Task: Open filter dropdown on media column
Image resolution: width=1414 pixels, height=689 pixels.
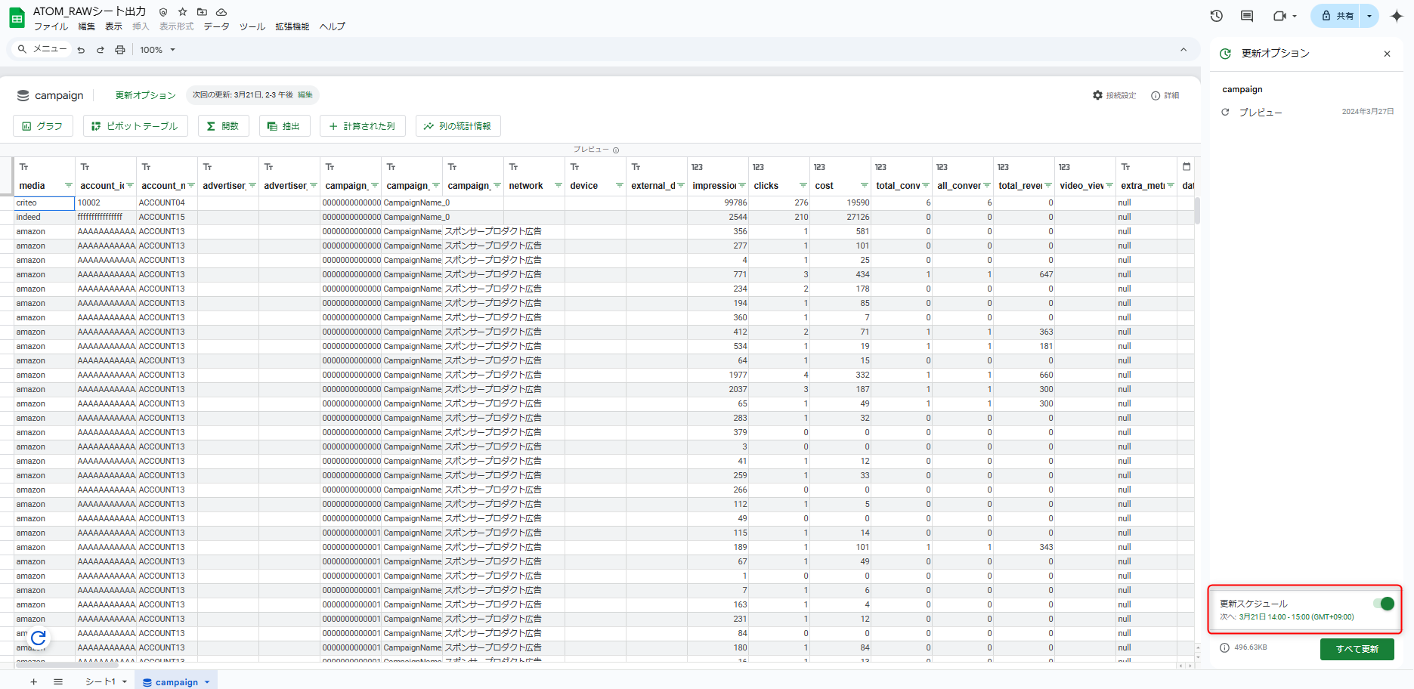Action: 69,186
